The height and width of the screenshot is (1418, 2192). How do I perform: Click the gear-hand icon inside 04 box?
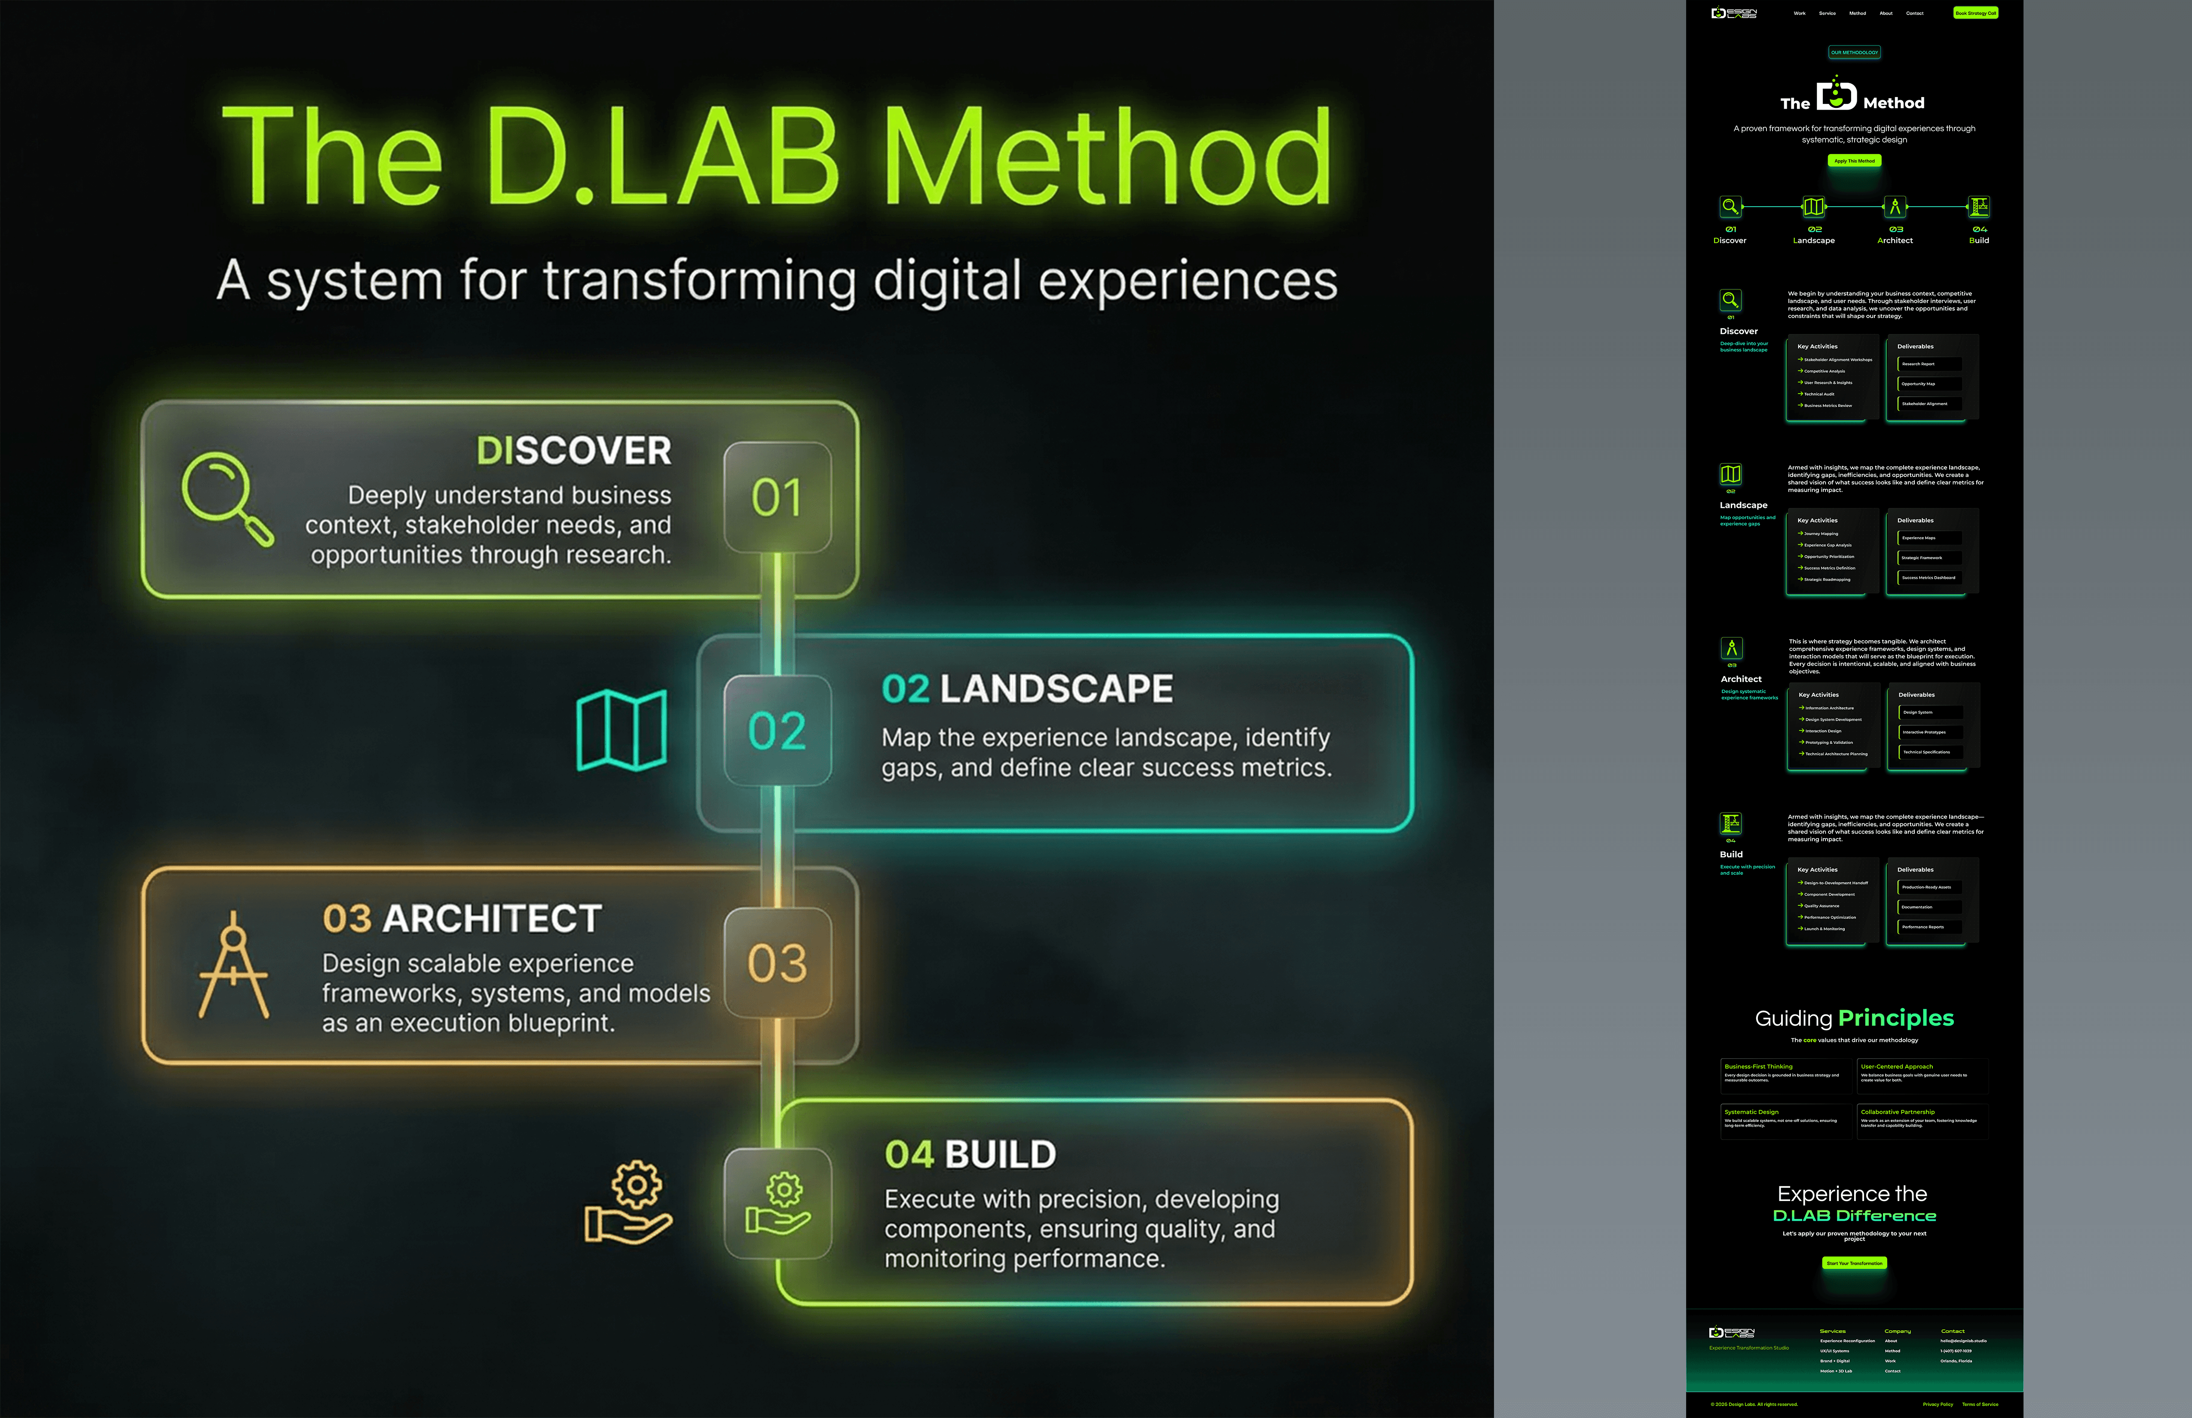click(778, 1203)
